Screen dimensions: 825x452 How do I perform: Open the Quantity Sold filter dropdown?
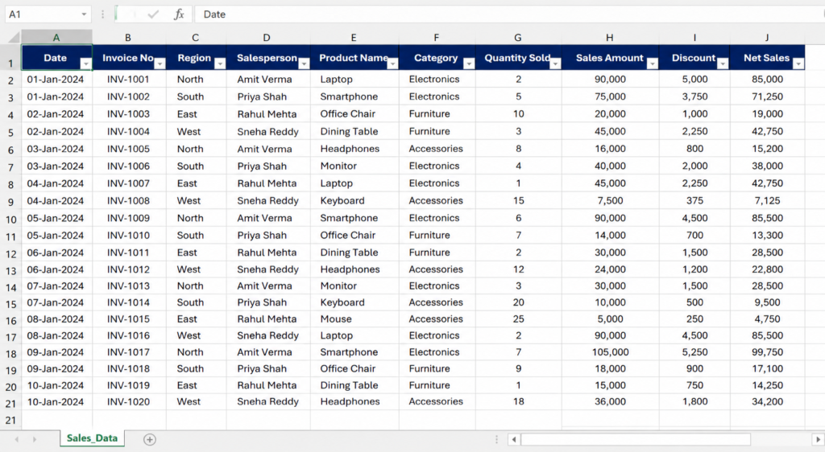(x=555, y=64)
